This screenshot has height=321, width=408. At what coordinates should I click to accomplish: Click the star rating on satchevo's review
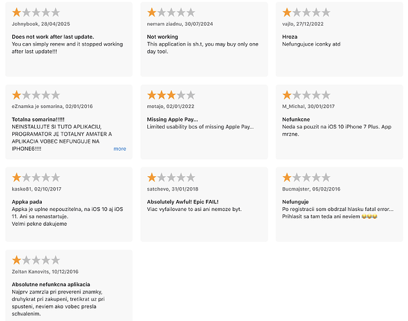(171, 178)
